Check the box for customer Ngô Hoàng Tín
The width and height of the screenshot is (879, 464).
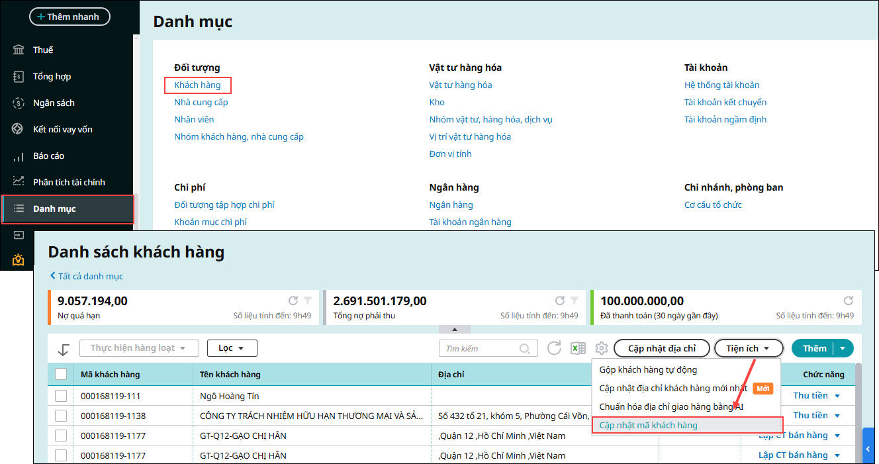click(61, 396)
